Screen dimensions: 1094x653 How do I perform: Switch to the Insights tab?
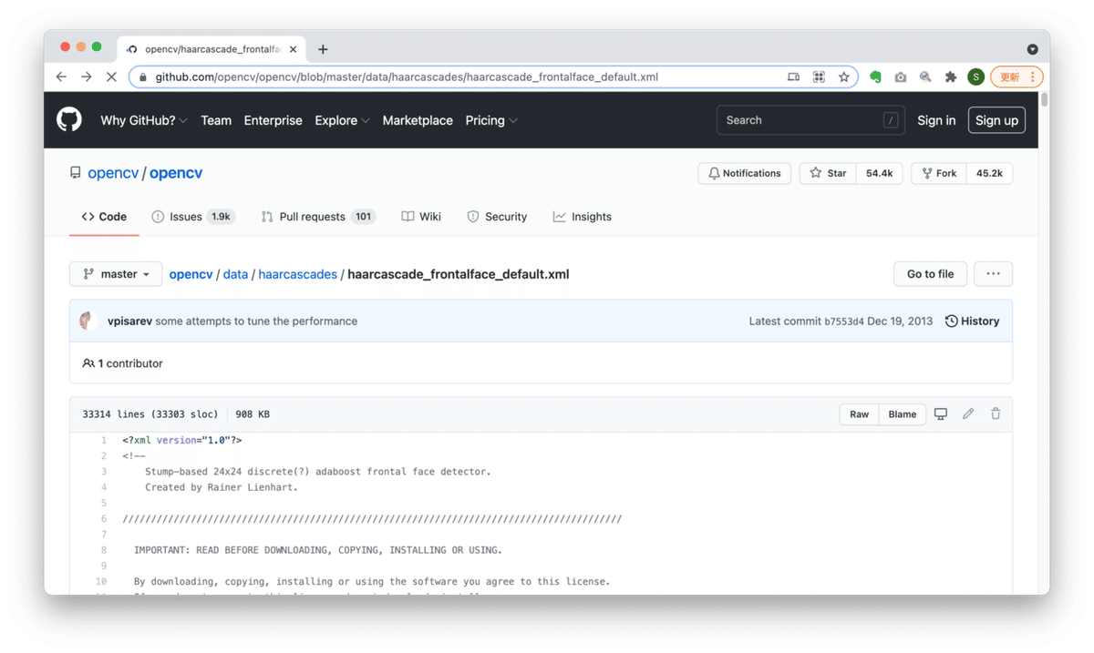(582, 217)
